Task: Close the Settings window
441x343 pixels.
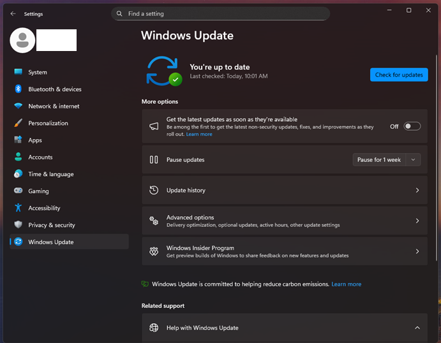Action: click(428, 10)
